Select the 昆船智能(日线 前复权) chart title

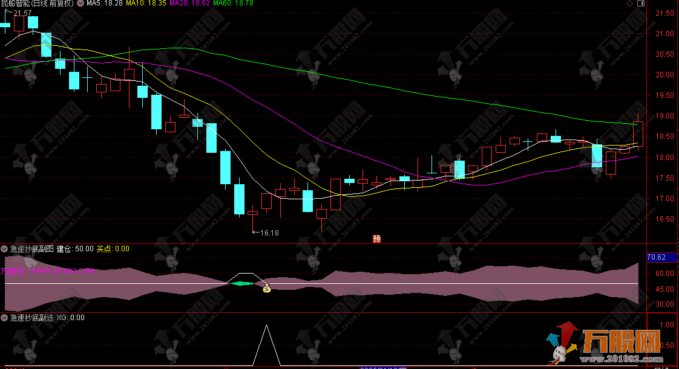tap(38, 4)
